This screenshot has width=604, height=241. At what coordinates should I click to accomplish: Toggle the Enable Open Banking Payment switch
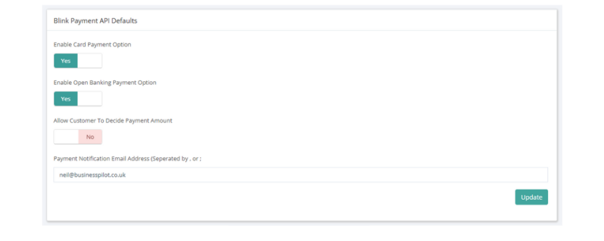coord(78,99)
